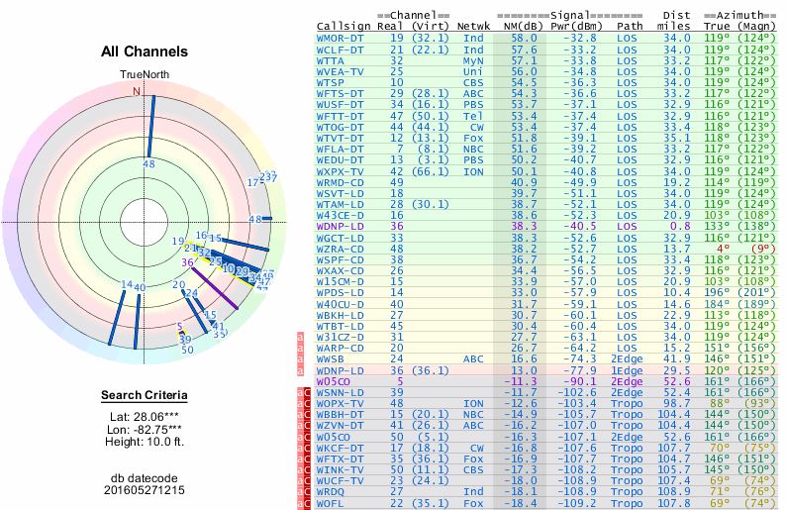Click the Search Criteria heading
786x510 pixels.
[x=144, y=396]
